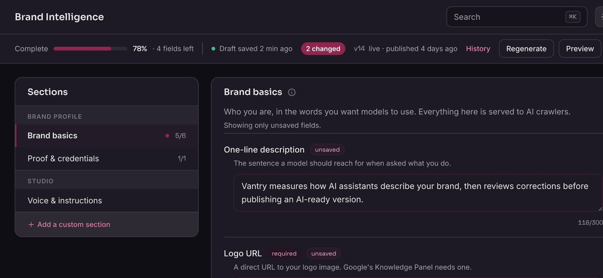Click the completion progress bar
This screenshot has width=603, height=278.
pos(90,49)
